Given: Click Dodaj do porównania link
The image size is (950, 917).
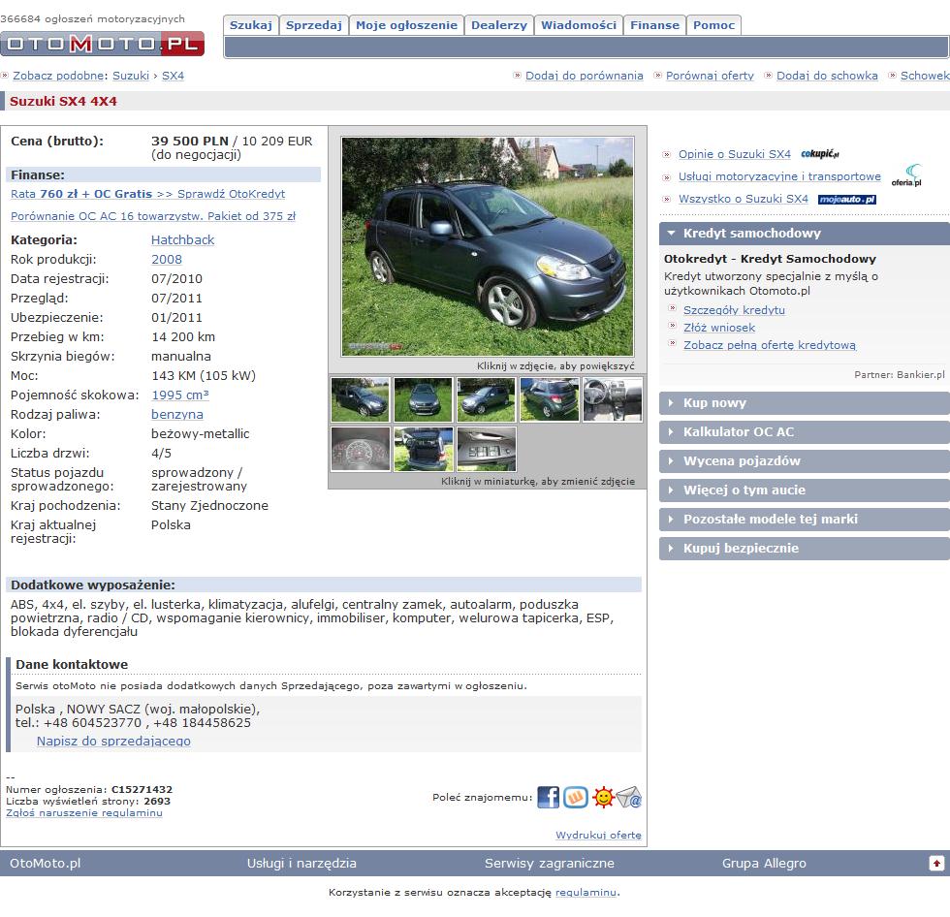Looking at the screenshot, I should tap(584, 76).
